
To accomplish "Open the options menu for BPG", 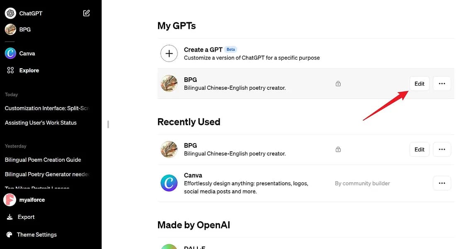I will coord(442,84).
